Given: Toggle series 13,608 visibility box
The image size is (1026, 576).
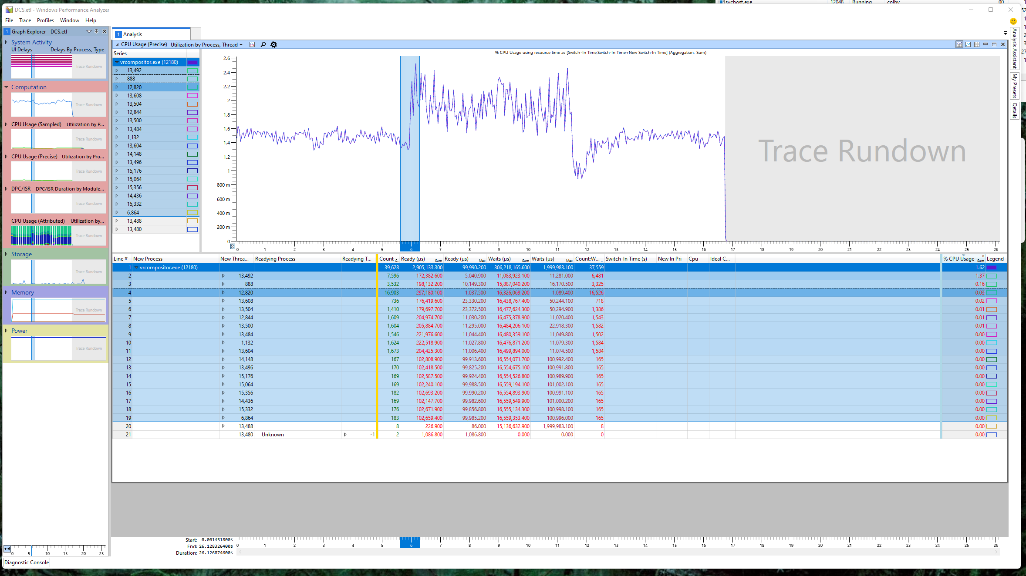Looking at the screenshot, I should 192,96.
